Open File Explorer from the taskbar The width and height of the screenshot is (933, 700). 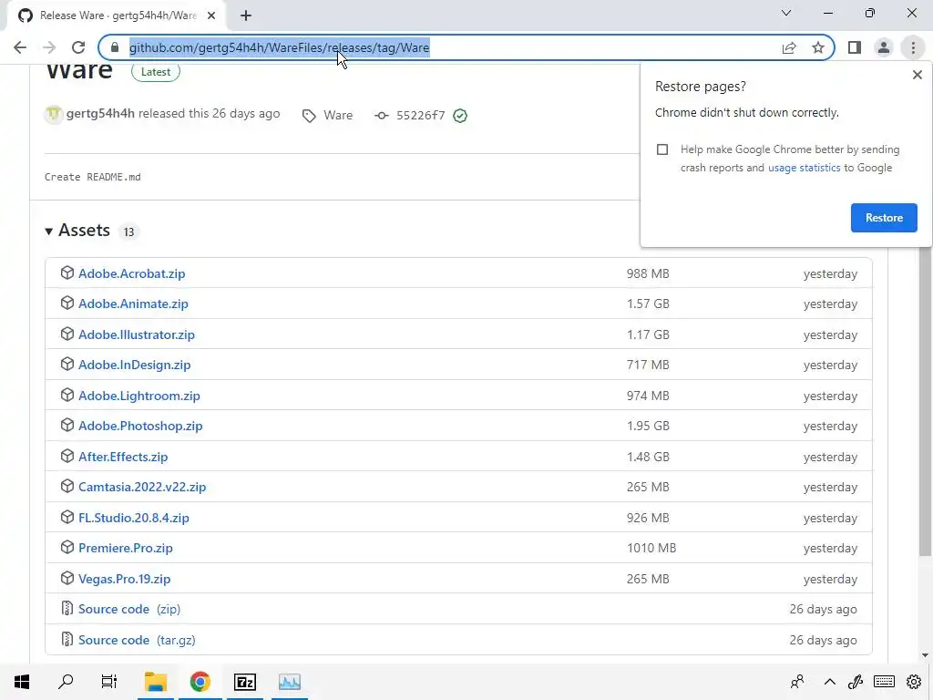pos(156,682)
